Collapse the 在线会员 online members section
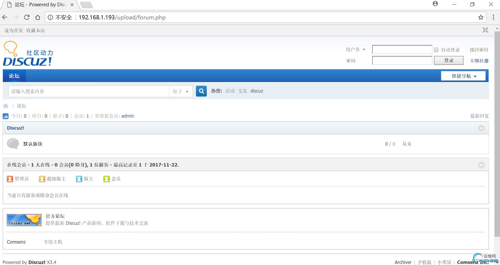 (x=481, y=165)
